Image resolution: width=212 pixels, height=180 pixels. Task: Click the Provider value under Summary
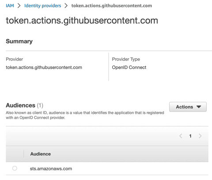click(44, 67)
